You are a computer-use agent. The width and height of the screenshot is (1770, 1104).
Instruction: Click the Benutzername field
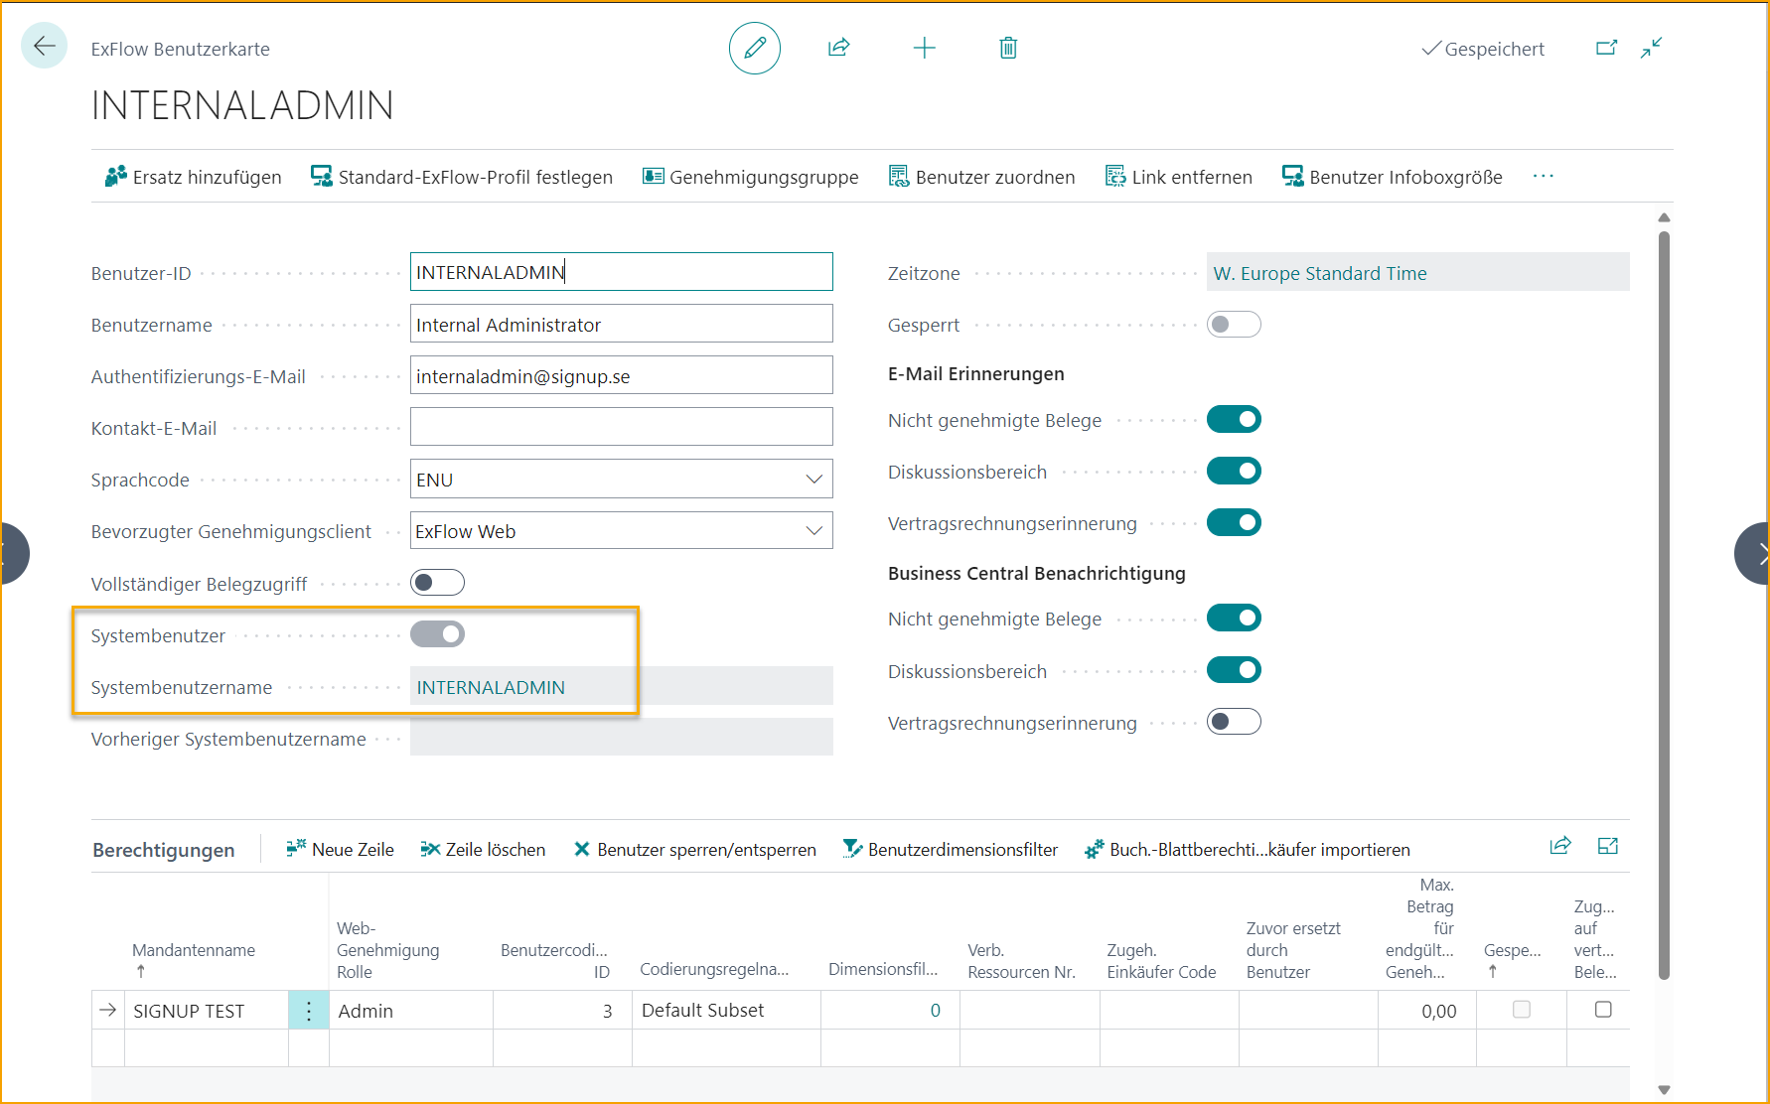pos(622,324)
